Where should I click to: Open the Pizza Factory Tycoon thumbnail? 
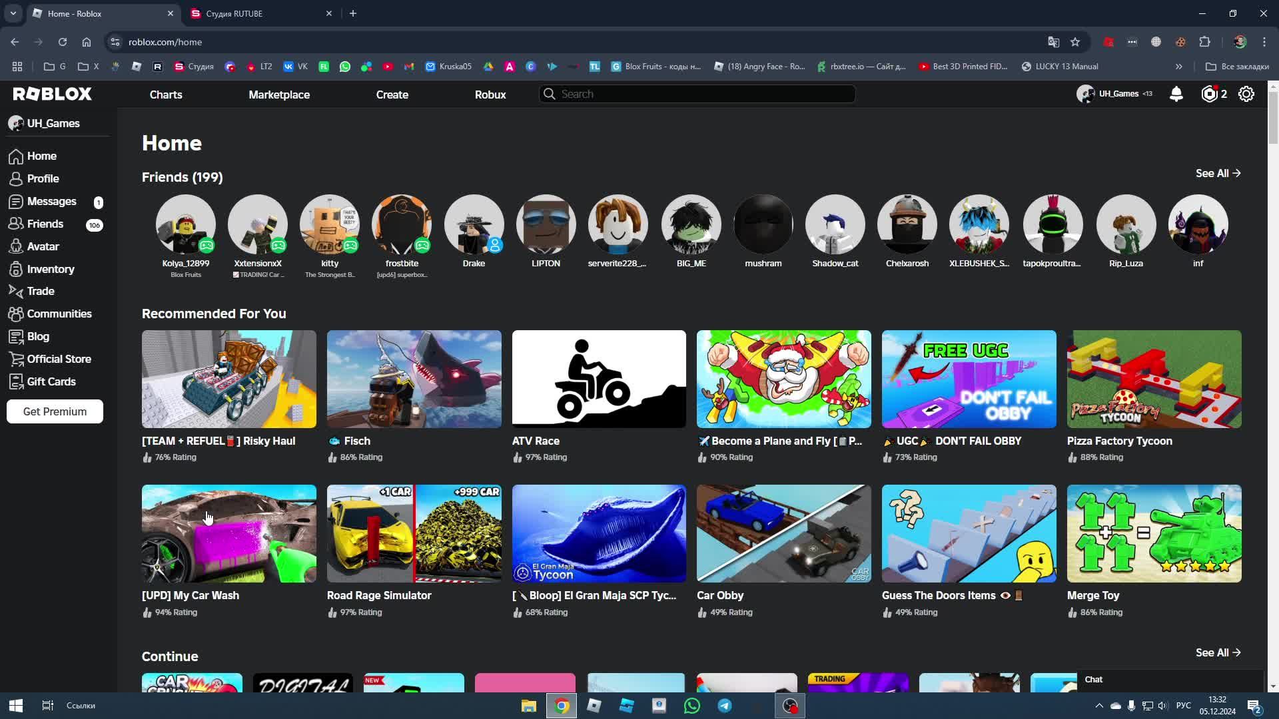click(x=1154, y=379)
